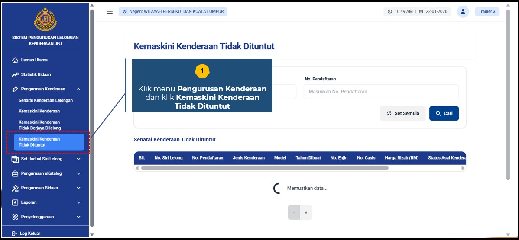Click the Pengurusan eKatalog briefcase icon

click(15, 173)
